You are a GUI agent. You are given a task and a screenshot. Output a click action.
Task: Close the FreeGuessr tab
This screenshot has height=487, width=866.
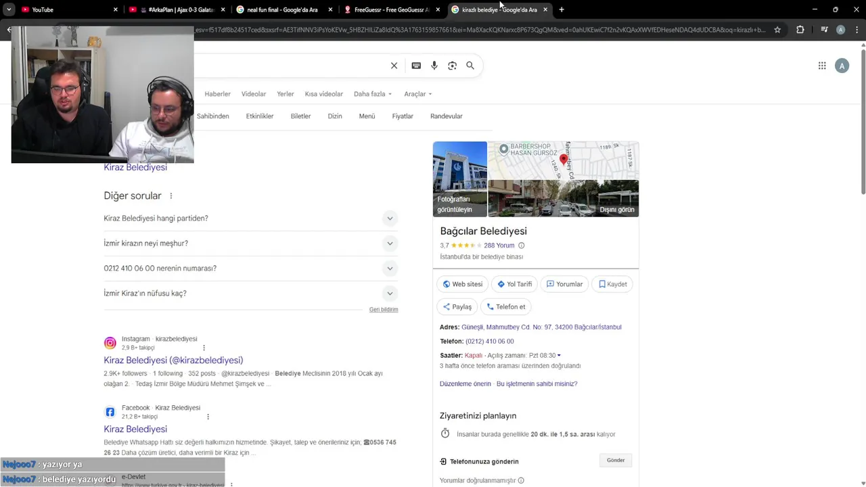pos(438,9)
